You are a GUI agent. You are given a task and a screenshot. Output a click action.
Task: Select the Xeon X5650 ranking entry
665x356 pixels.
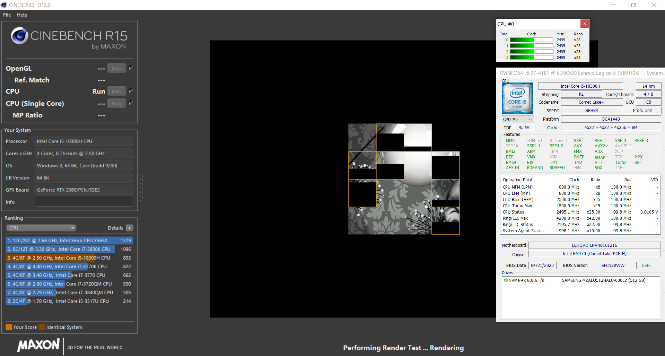pyautogui.click(x=69, y=241)
